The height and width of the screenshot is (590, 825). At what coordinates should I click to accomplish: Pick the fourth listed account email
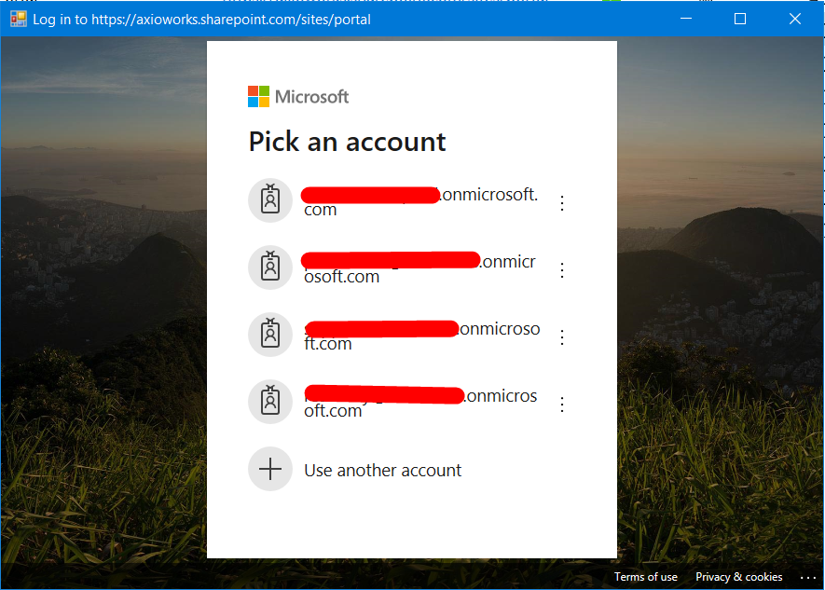click(420, 403)
